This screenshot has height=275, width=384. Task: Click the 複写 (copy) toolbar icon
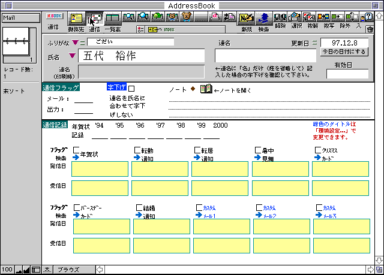(323, 17)
